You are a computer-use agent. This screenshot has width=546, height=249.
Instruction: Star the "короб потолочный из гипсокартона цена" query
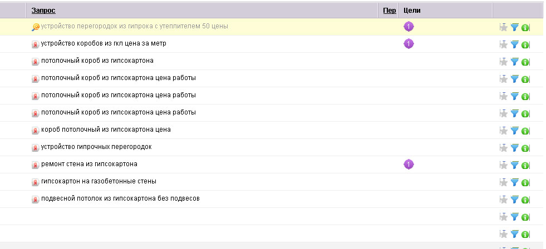point(504,131)
